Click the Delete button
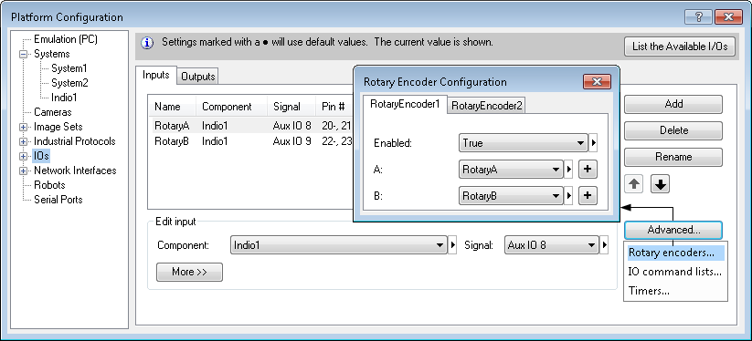 pos(673,130)
